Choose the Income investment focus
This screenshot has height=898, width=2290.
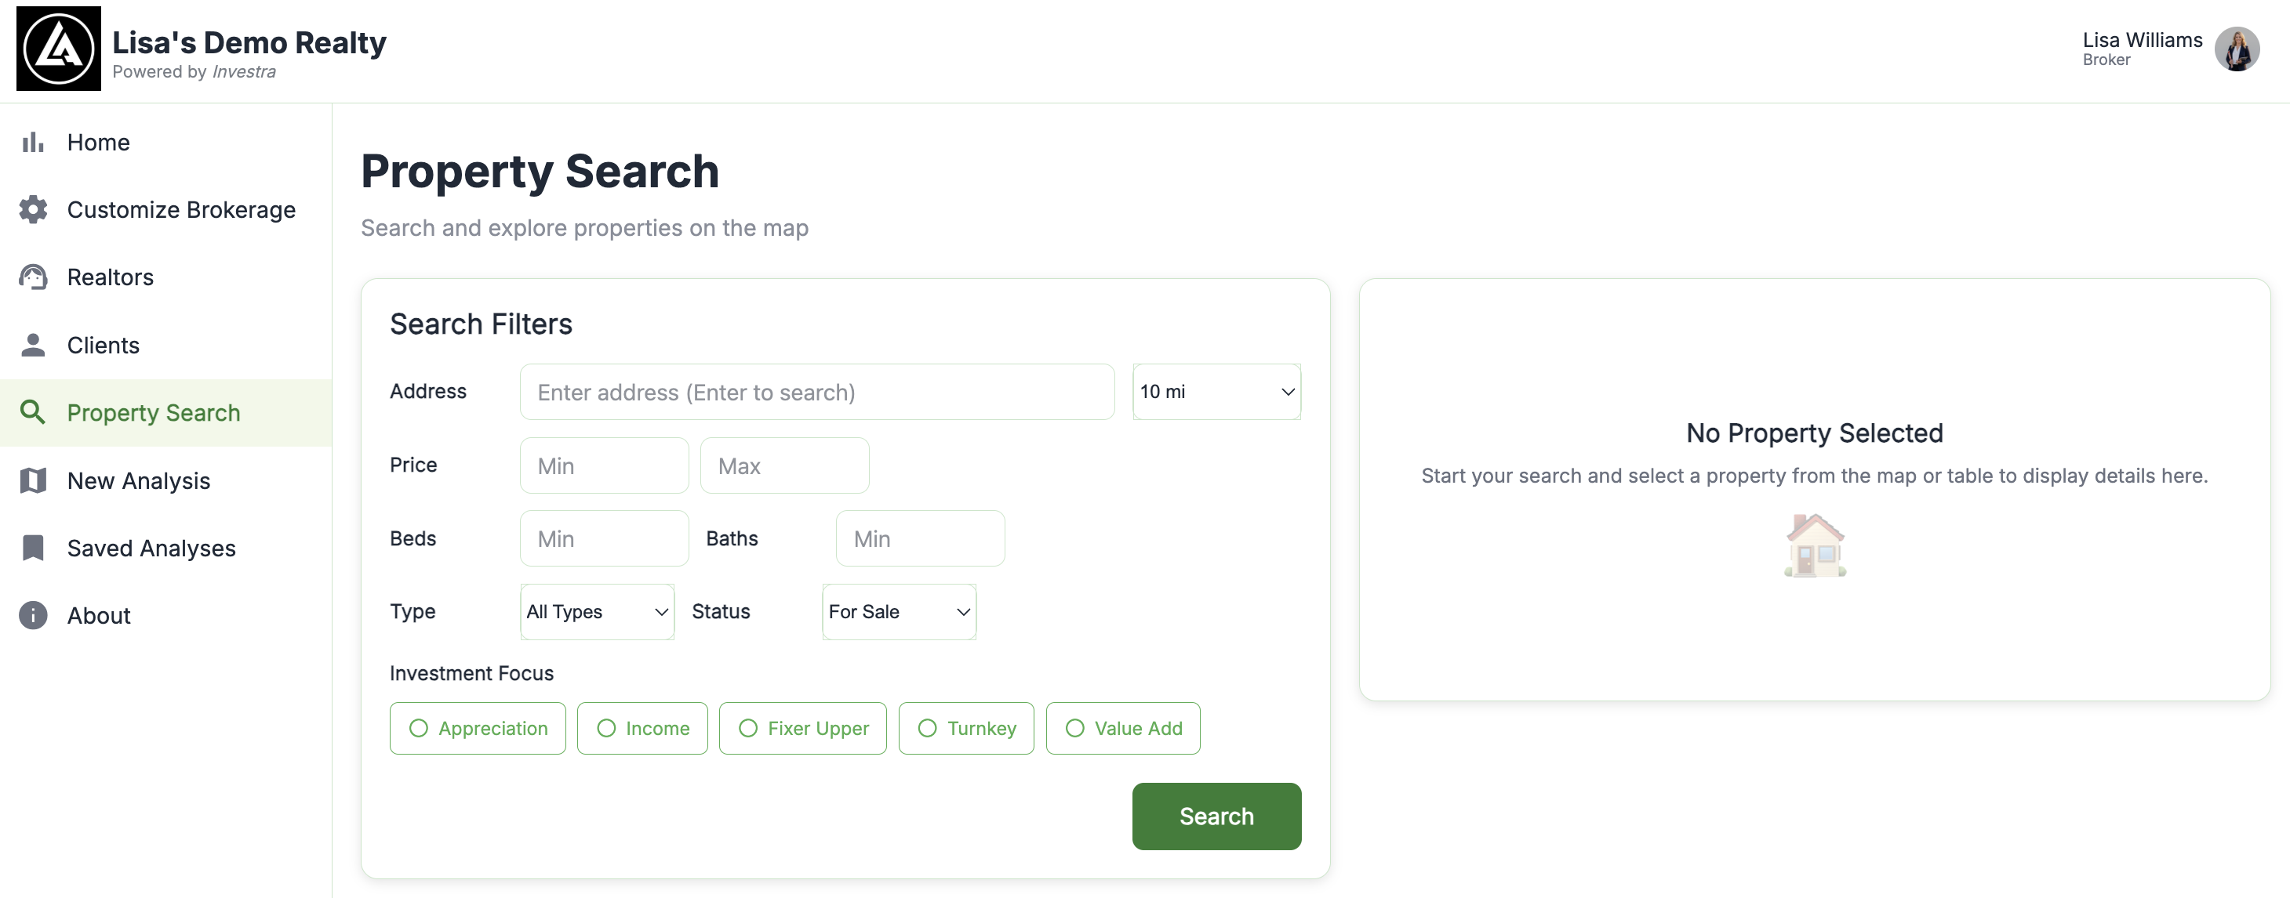click(642, 728)
